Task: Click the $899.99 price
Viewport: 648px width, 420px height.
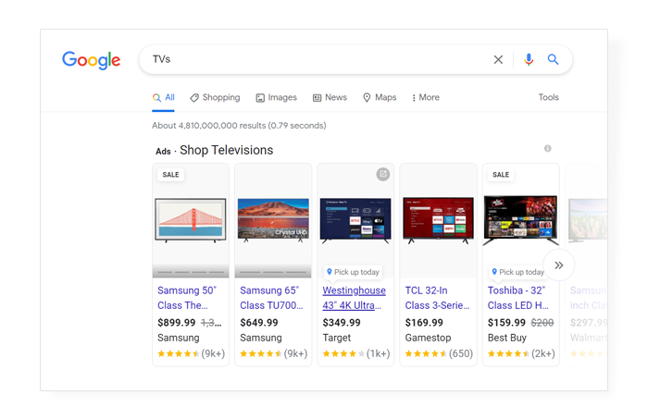Action: [177, 323]
